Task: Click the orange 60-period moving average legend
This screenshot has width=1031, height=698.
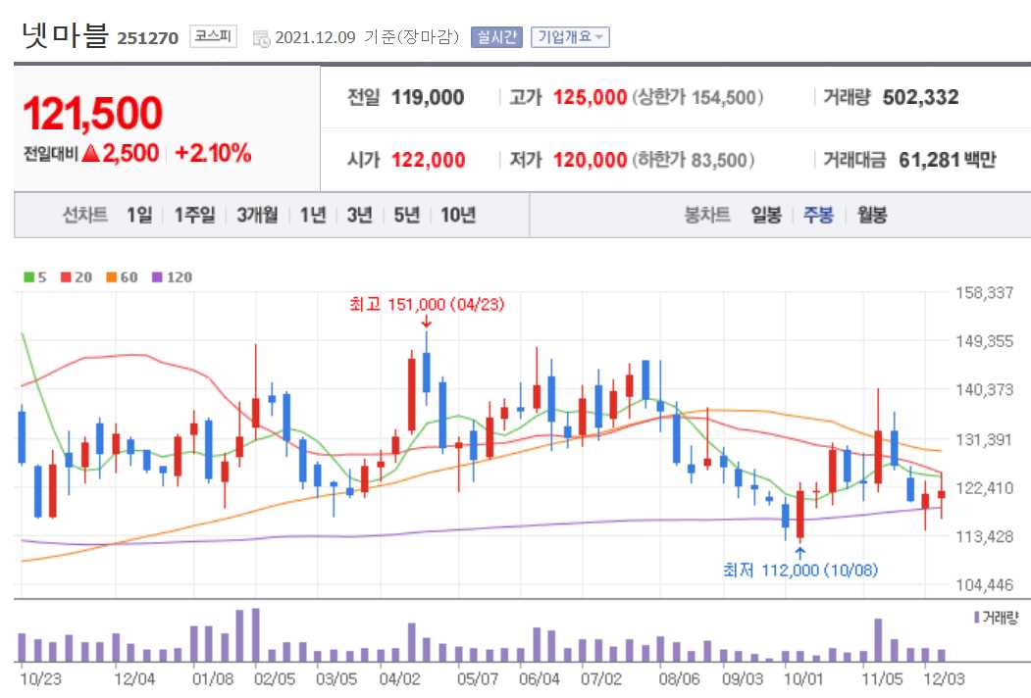Action: [x=122, y=277]
